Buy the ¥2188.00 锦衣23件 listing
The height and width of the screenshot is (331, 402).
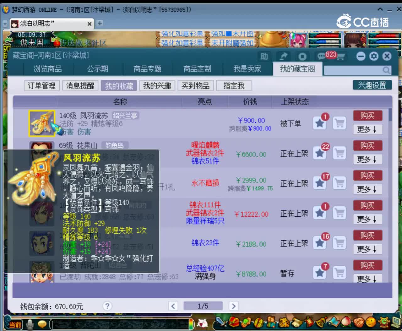point(367,235)
